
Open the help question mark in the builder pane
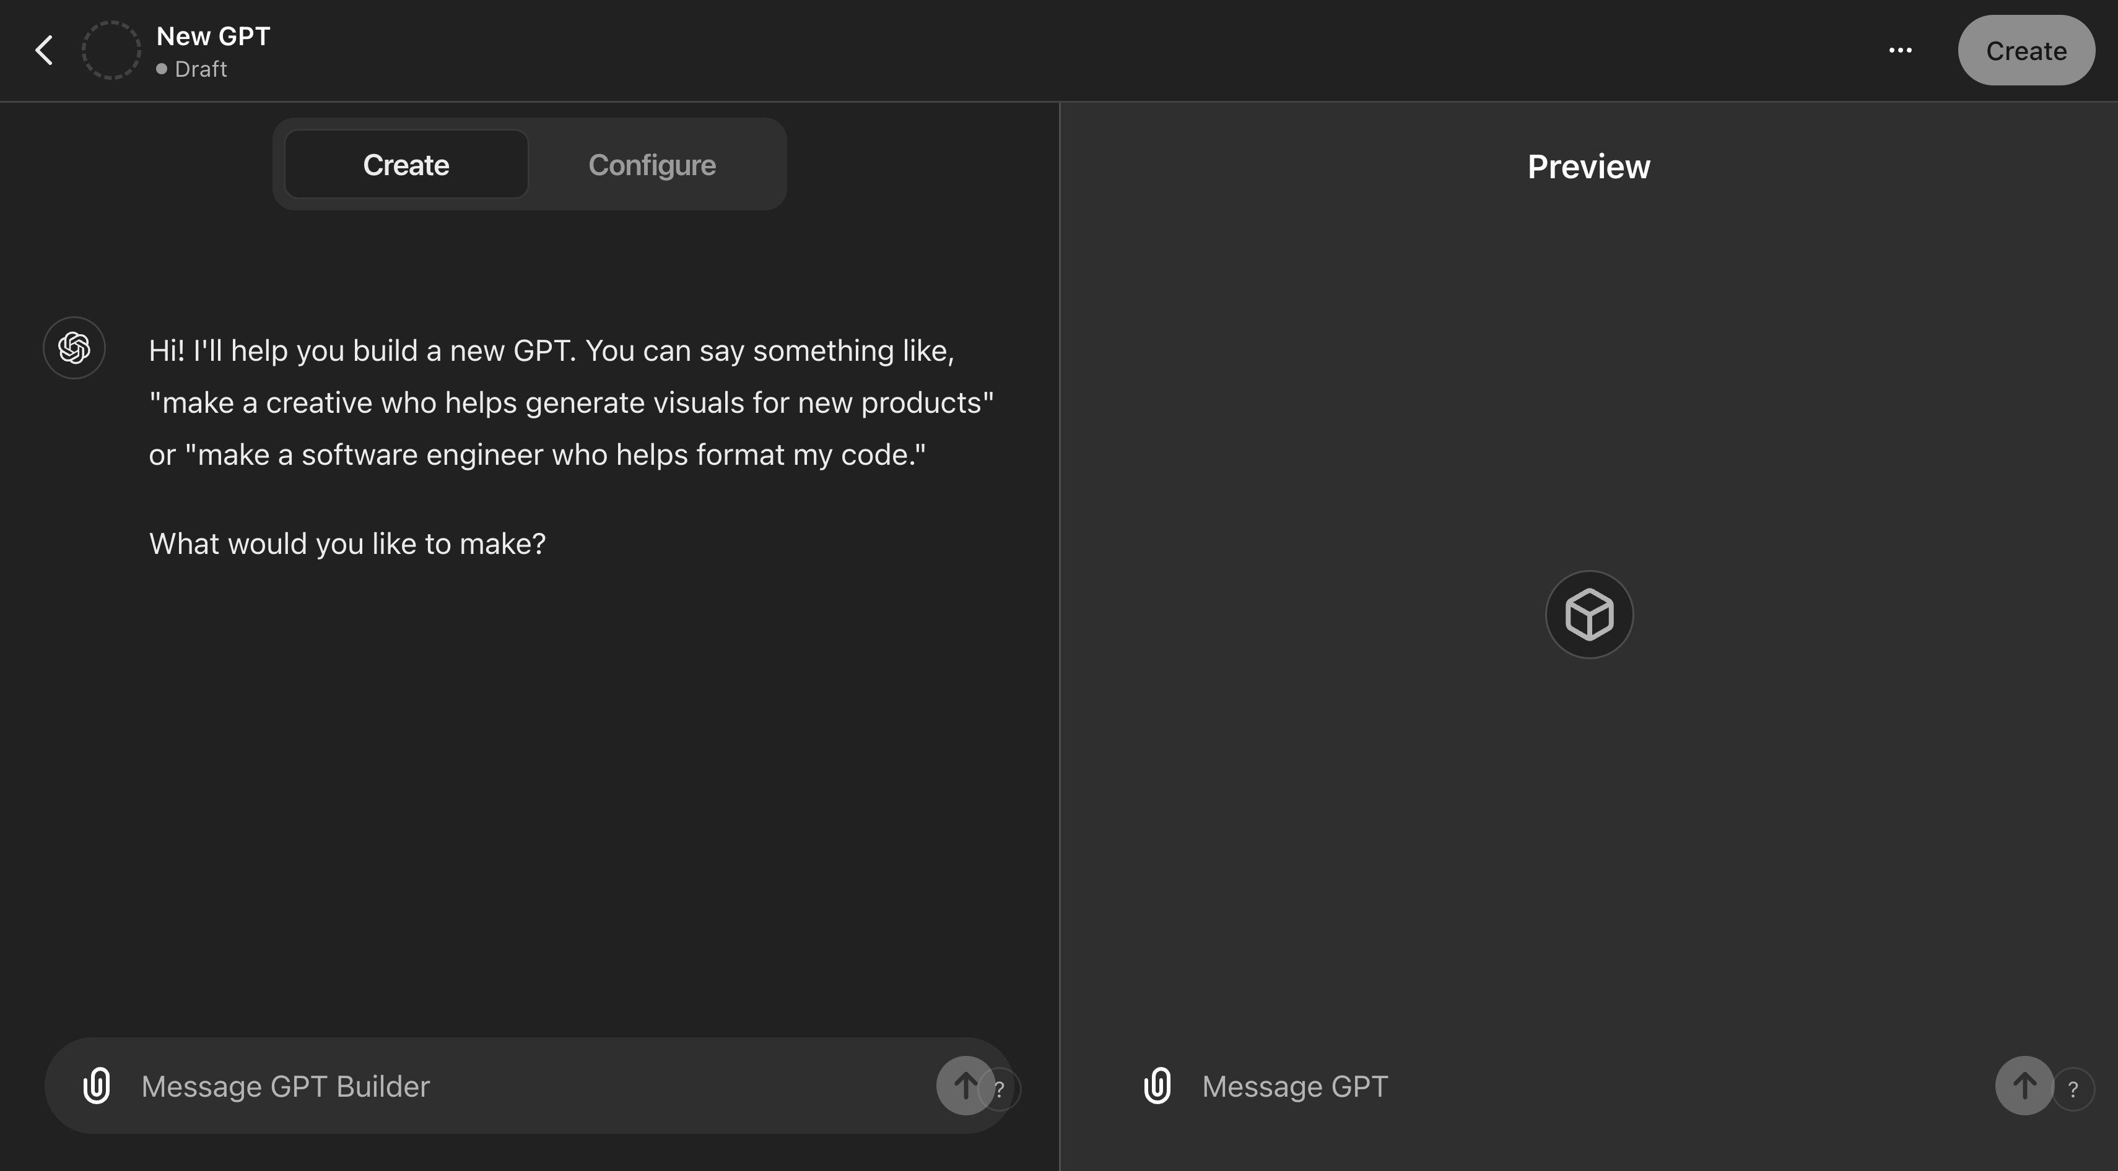click(x=1000, y=1090)
